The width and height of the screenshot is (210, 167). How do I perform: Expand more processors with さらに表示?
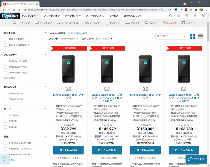click(x=10, y=78)
